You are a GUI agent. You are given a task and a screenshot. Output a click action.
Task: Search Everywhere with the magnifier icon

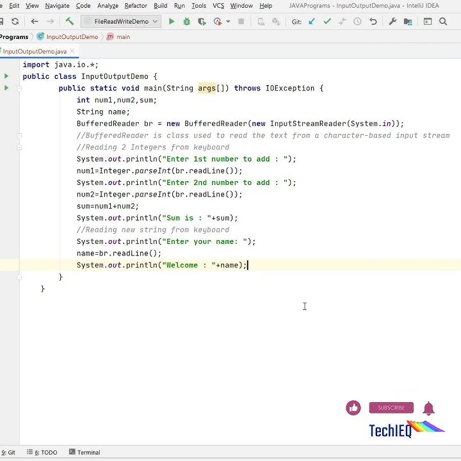(443, 22)
